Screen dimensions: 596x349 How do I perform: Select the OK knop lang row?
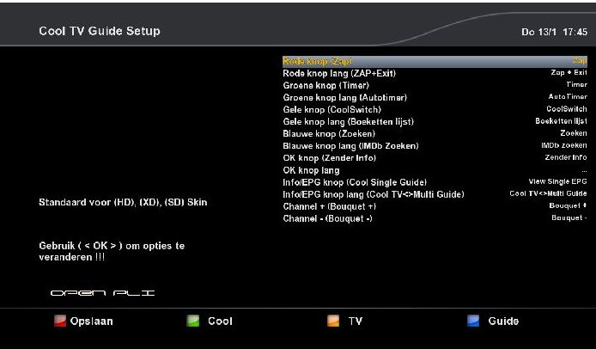tap(435, 170)
